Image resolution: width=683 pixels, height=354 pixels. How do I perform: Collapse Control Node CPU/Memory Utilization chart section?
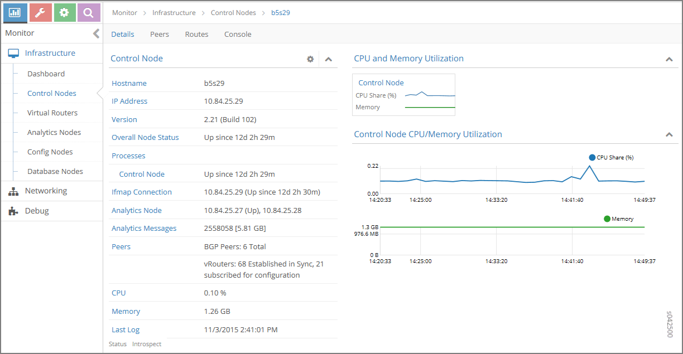click(669, 135)
